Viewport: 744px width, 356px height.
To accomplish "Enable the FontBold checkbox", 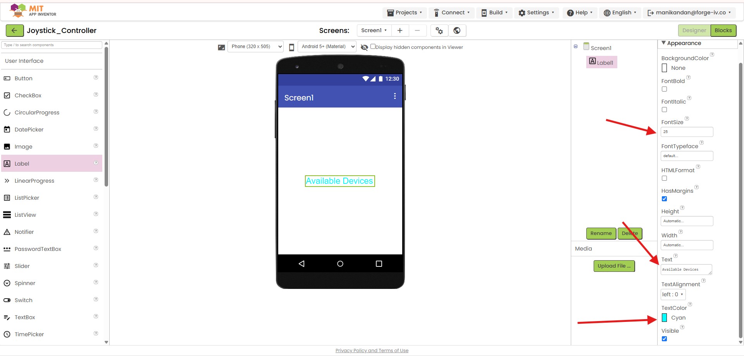I will tap(664, 89).
